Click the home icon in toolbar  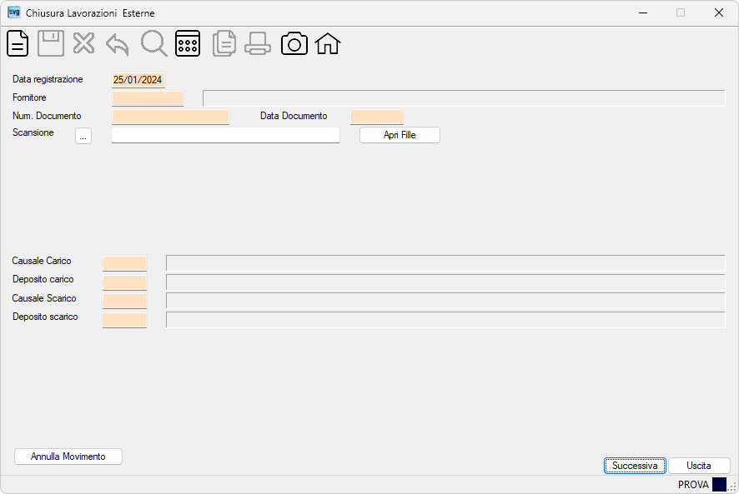pos(328,44)
